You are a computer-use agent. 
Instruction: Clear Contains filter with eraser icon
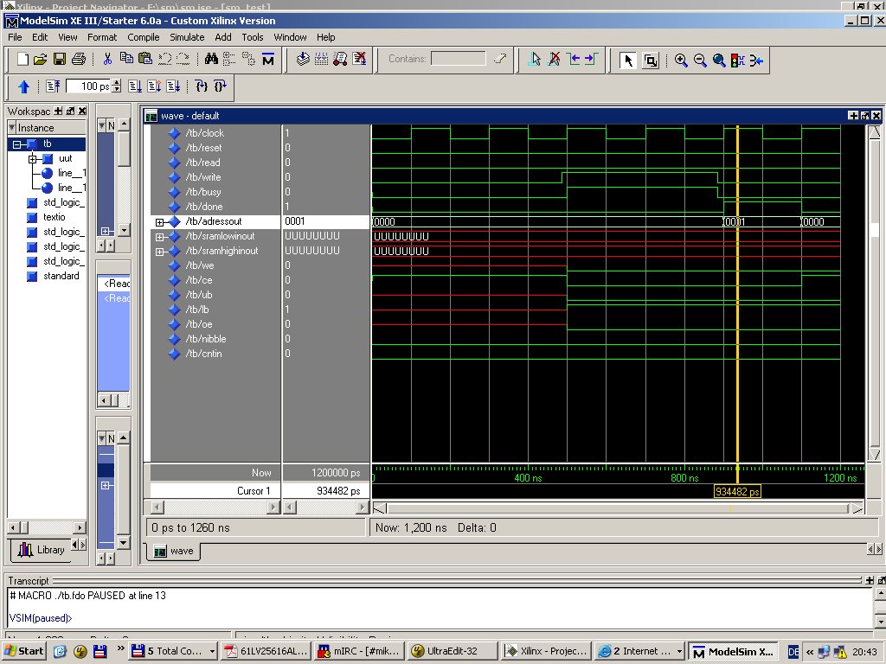[x=499, y=59]
